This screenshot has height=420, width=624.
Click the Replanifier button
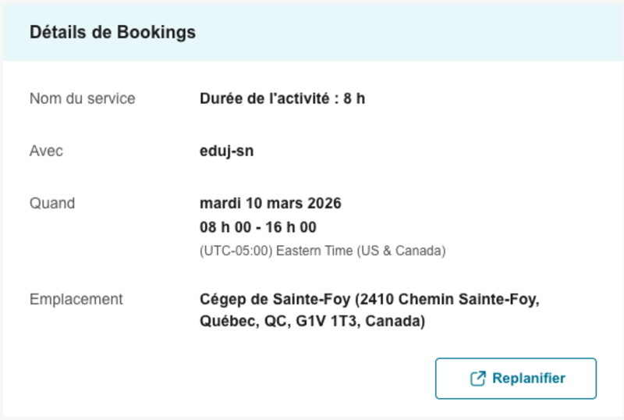516,379
